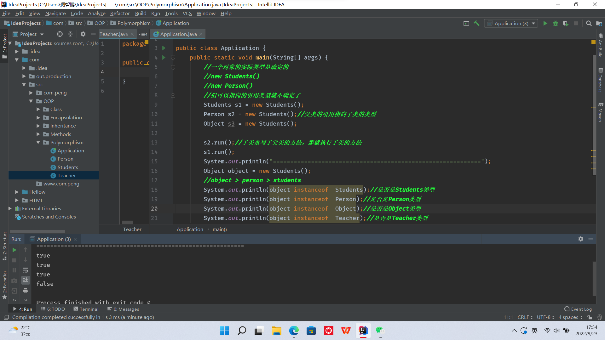Open Project panel settings gear
The width and height of the screenshot is (605, 340).
tap(83, 34)
